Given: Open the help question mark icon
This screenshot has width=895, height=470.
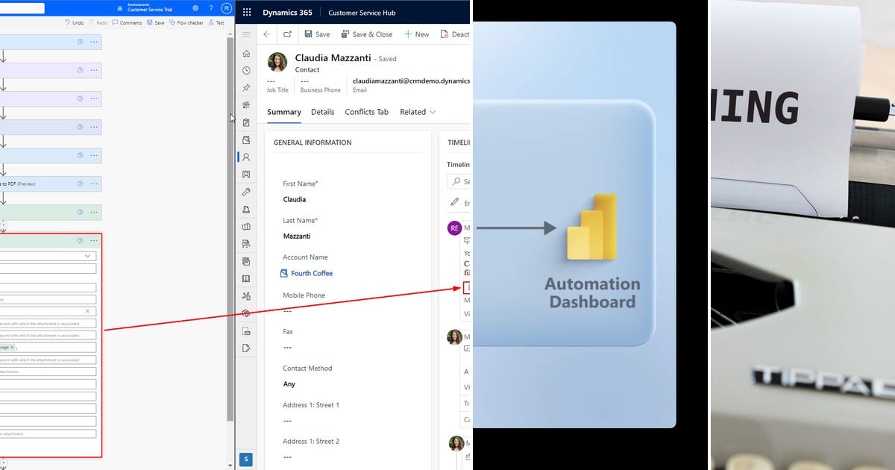Looking at the screenshot, I should click(213, 8).
